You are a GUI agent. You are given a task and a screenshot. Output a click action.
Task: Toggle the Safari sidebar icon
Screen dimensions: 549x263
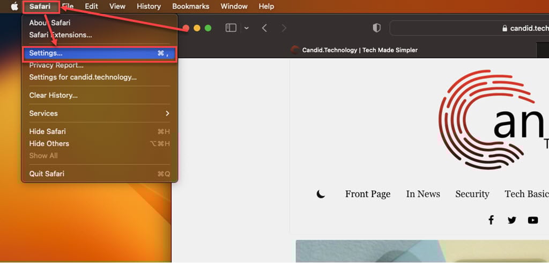pos(231,28)
